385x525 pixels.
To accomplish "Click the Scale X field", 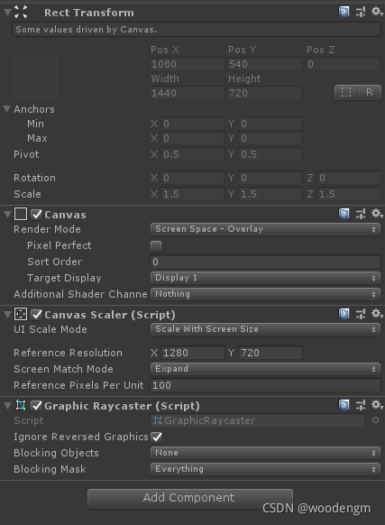I will (x=193, y=194).
